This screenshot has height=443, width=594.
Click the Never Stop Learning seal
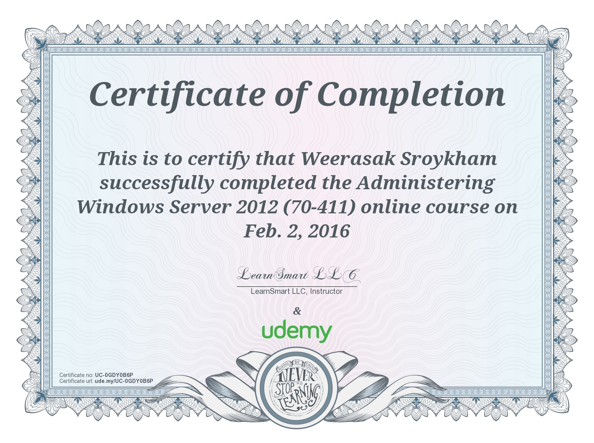tap(297, 388)
